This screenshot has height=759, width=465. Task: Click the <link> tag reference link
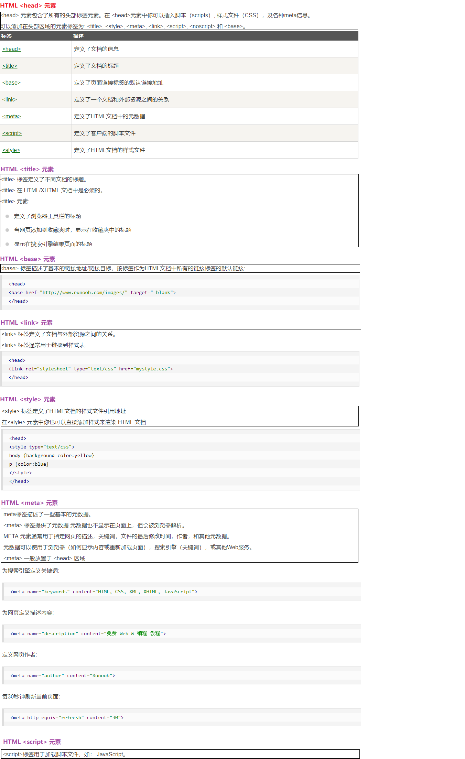tap(10, 100)
